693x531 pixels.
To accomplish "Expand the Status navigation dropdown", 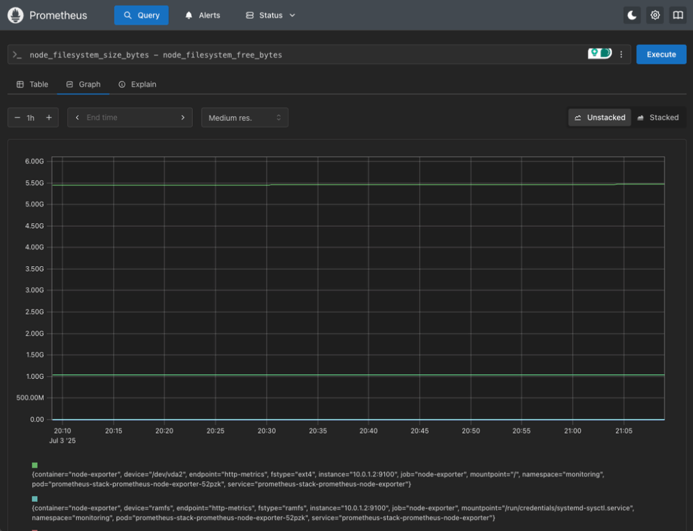I will coord(269,15).
